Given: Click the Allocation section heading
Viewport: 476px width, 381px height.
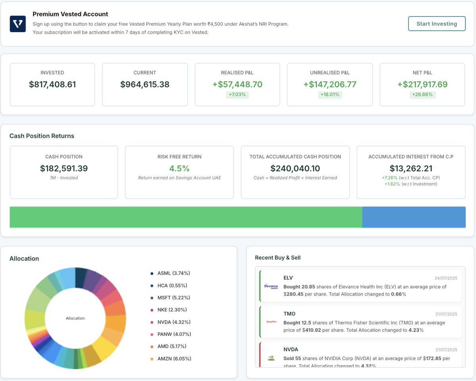Looking at the screenshot, I should [24, 258].
